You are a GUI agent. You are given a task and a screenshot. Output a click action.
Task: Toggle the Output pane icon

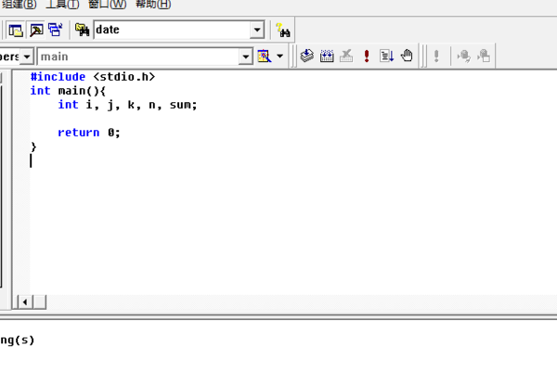[36, 31]
